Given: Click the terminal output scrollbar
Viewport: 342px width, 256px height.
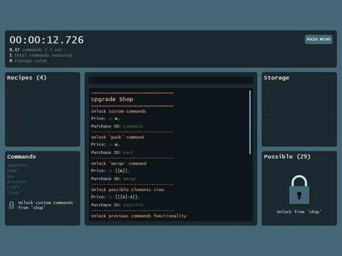Looking at the screenshot, I should click(250, 122).
